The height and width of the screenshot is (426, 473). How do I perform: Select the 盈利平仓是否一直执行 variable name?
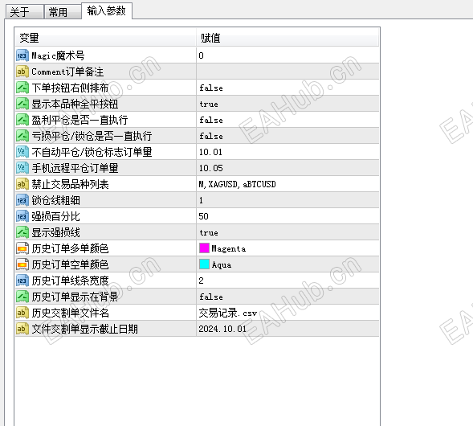[80, 120]
